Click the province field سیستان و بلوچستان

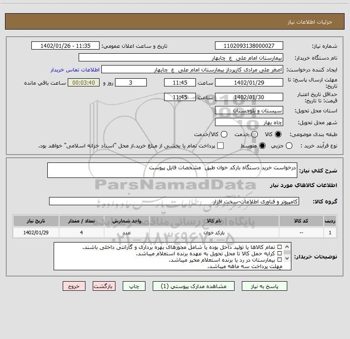tap(249, 110)
